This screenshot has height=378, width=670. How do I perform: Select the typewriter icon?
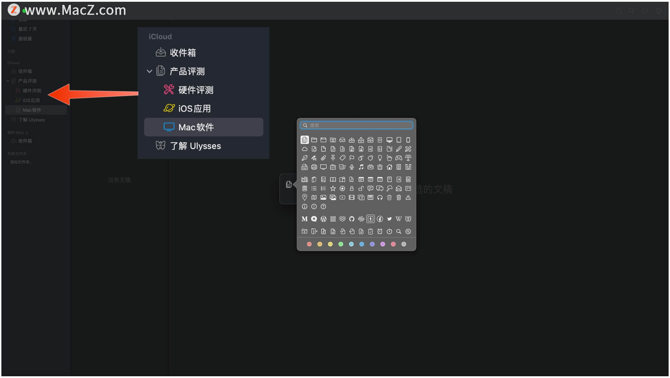[305, 167]
